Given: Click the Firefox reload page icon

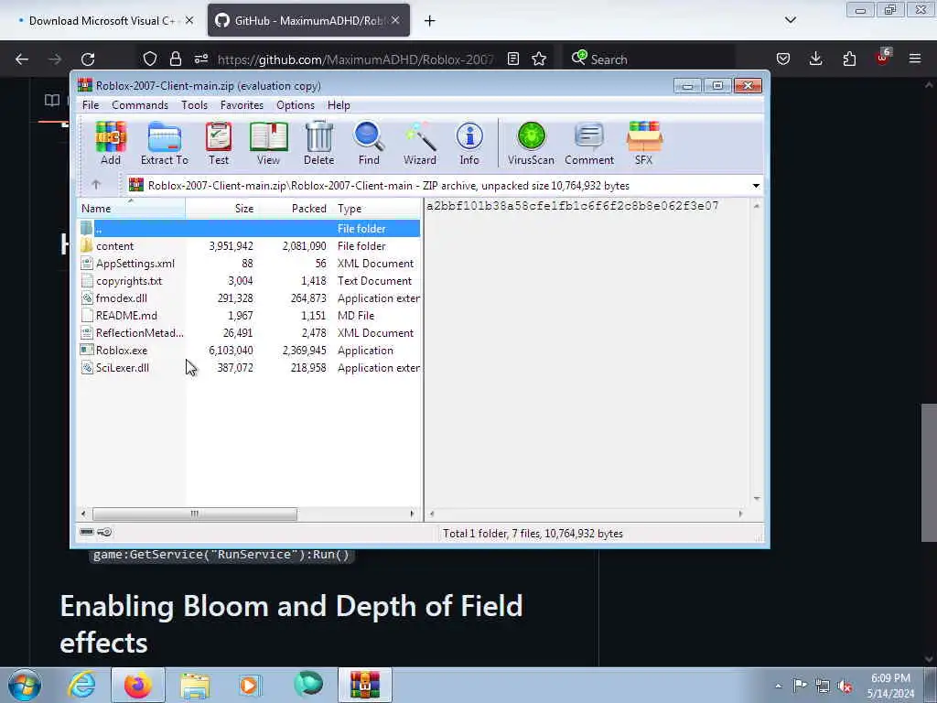Looking at the screenshot, I should coord(88,59).
